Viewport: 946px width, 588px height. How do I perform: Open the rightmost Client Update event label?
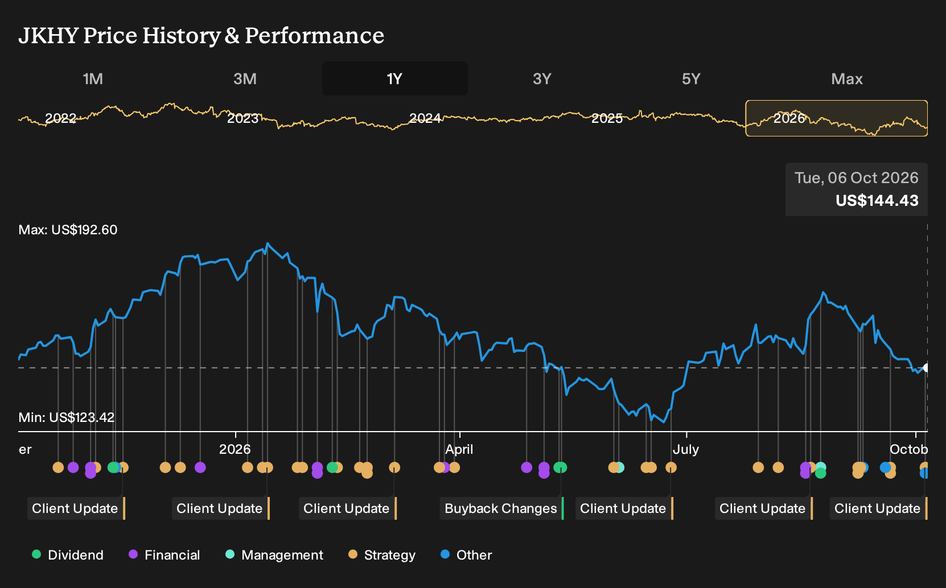pos(878,508)
